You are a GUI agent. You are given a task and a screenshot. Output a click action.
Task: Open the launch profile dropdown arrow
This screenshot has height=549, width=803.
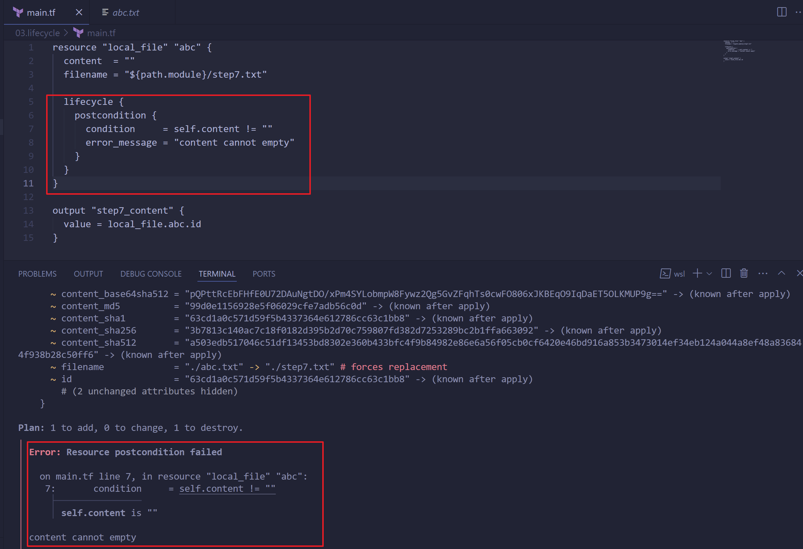coord(709,274)
